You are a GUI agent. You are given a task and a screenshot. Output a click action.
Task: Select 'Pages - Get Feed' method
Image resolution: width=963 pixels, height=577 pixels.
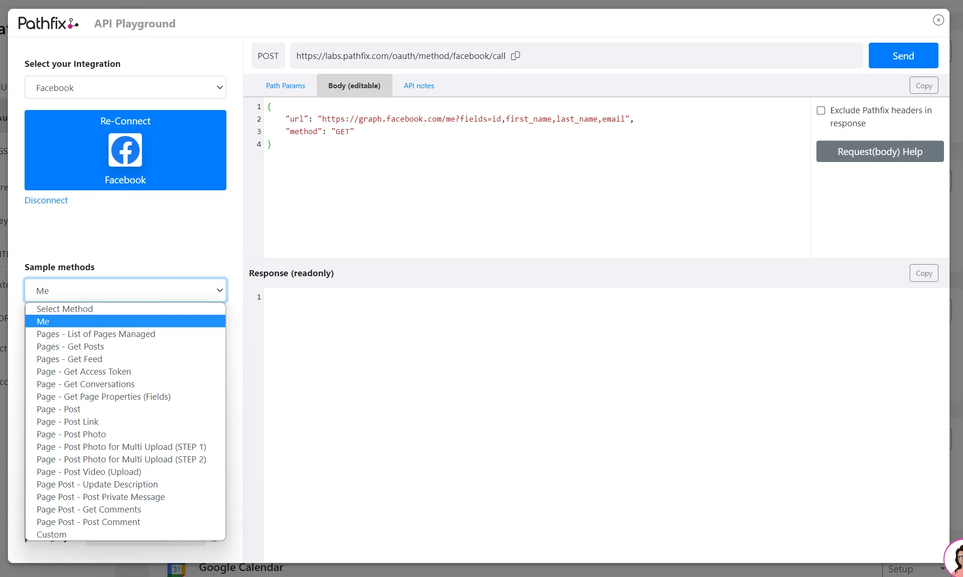[125, 359]
